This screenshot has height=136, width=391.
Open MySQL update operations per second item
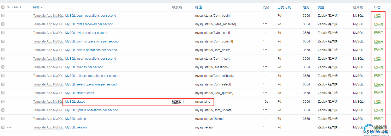[x=91, y=110]
